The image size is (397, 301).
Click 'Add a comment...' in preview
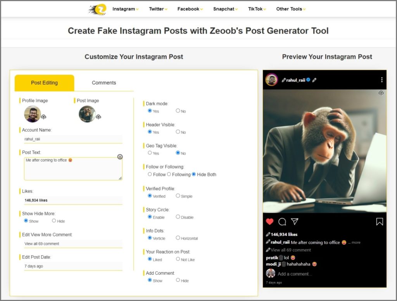(x=295, y=274)
